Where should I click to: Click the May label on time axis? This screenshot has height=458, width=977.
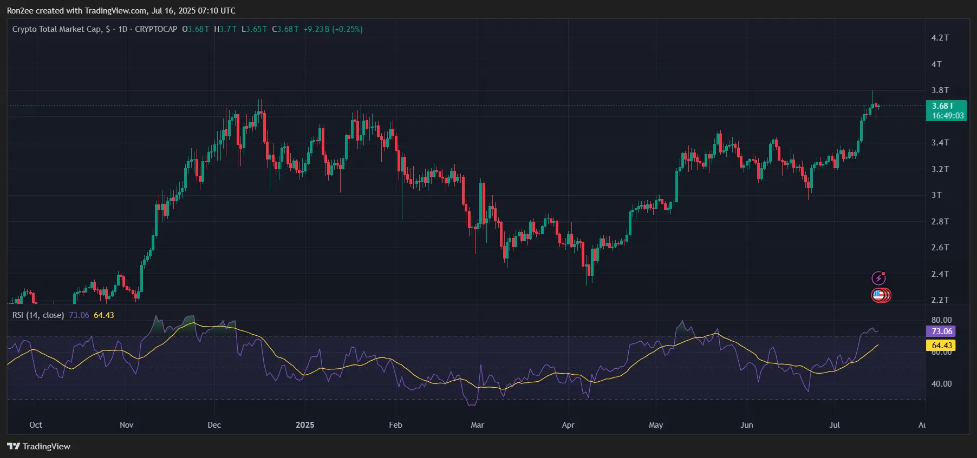point(656,425)
